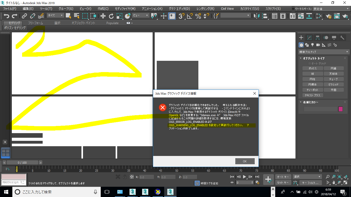
Task: Toggle the Spinner Snap icon
Action: click(206, 16)
